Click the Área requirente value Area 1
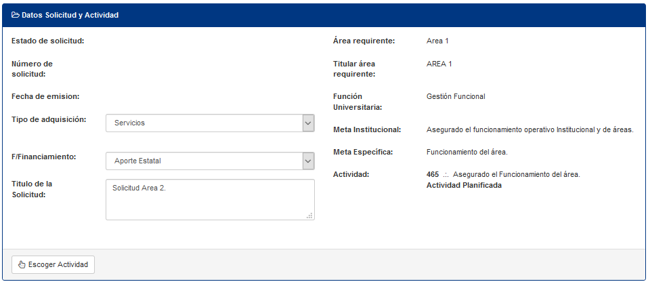 [437, 41]
